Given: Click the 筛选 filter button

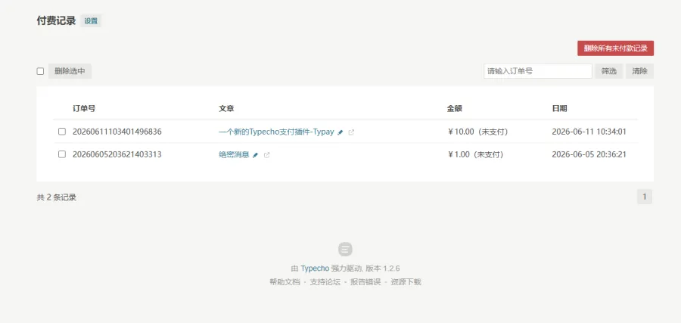Looking at the screenshot, I should (609, 71).
